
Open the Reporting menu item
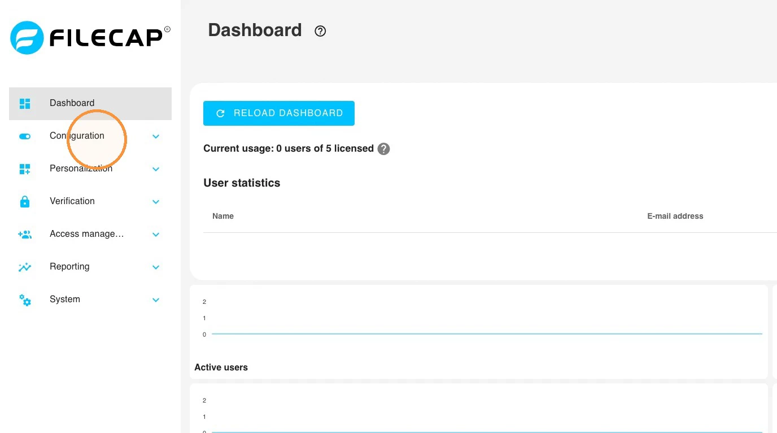[90, 267]
